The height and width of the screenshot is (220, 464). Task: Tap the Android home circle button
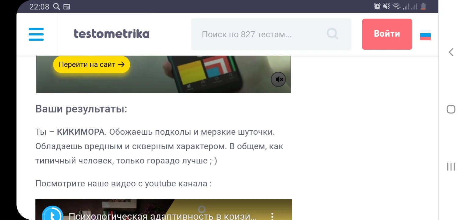pyautogui.click(x=451, y=109)
